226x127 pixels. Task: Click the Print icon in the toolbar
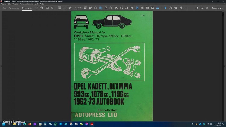(x=42, y=8)
